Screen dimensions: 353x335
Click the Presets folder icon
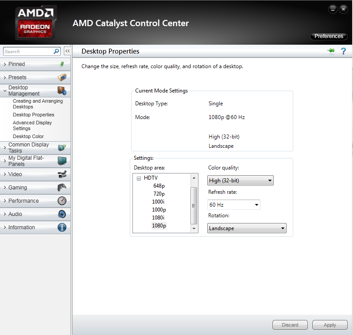tap(62, 77)
